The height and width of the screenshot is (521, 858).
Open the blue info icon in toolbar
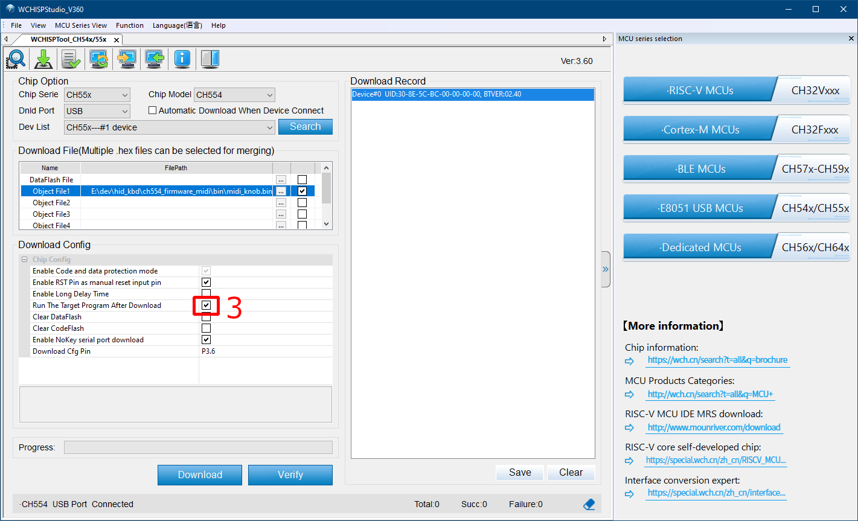coord(182,59)
